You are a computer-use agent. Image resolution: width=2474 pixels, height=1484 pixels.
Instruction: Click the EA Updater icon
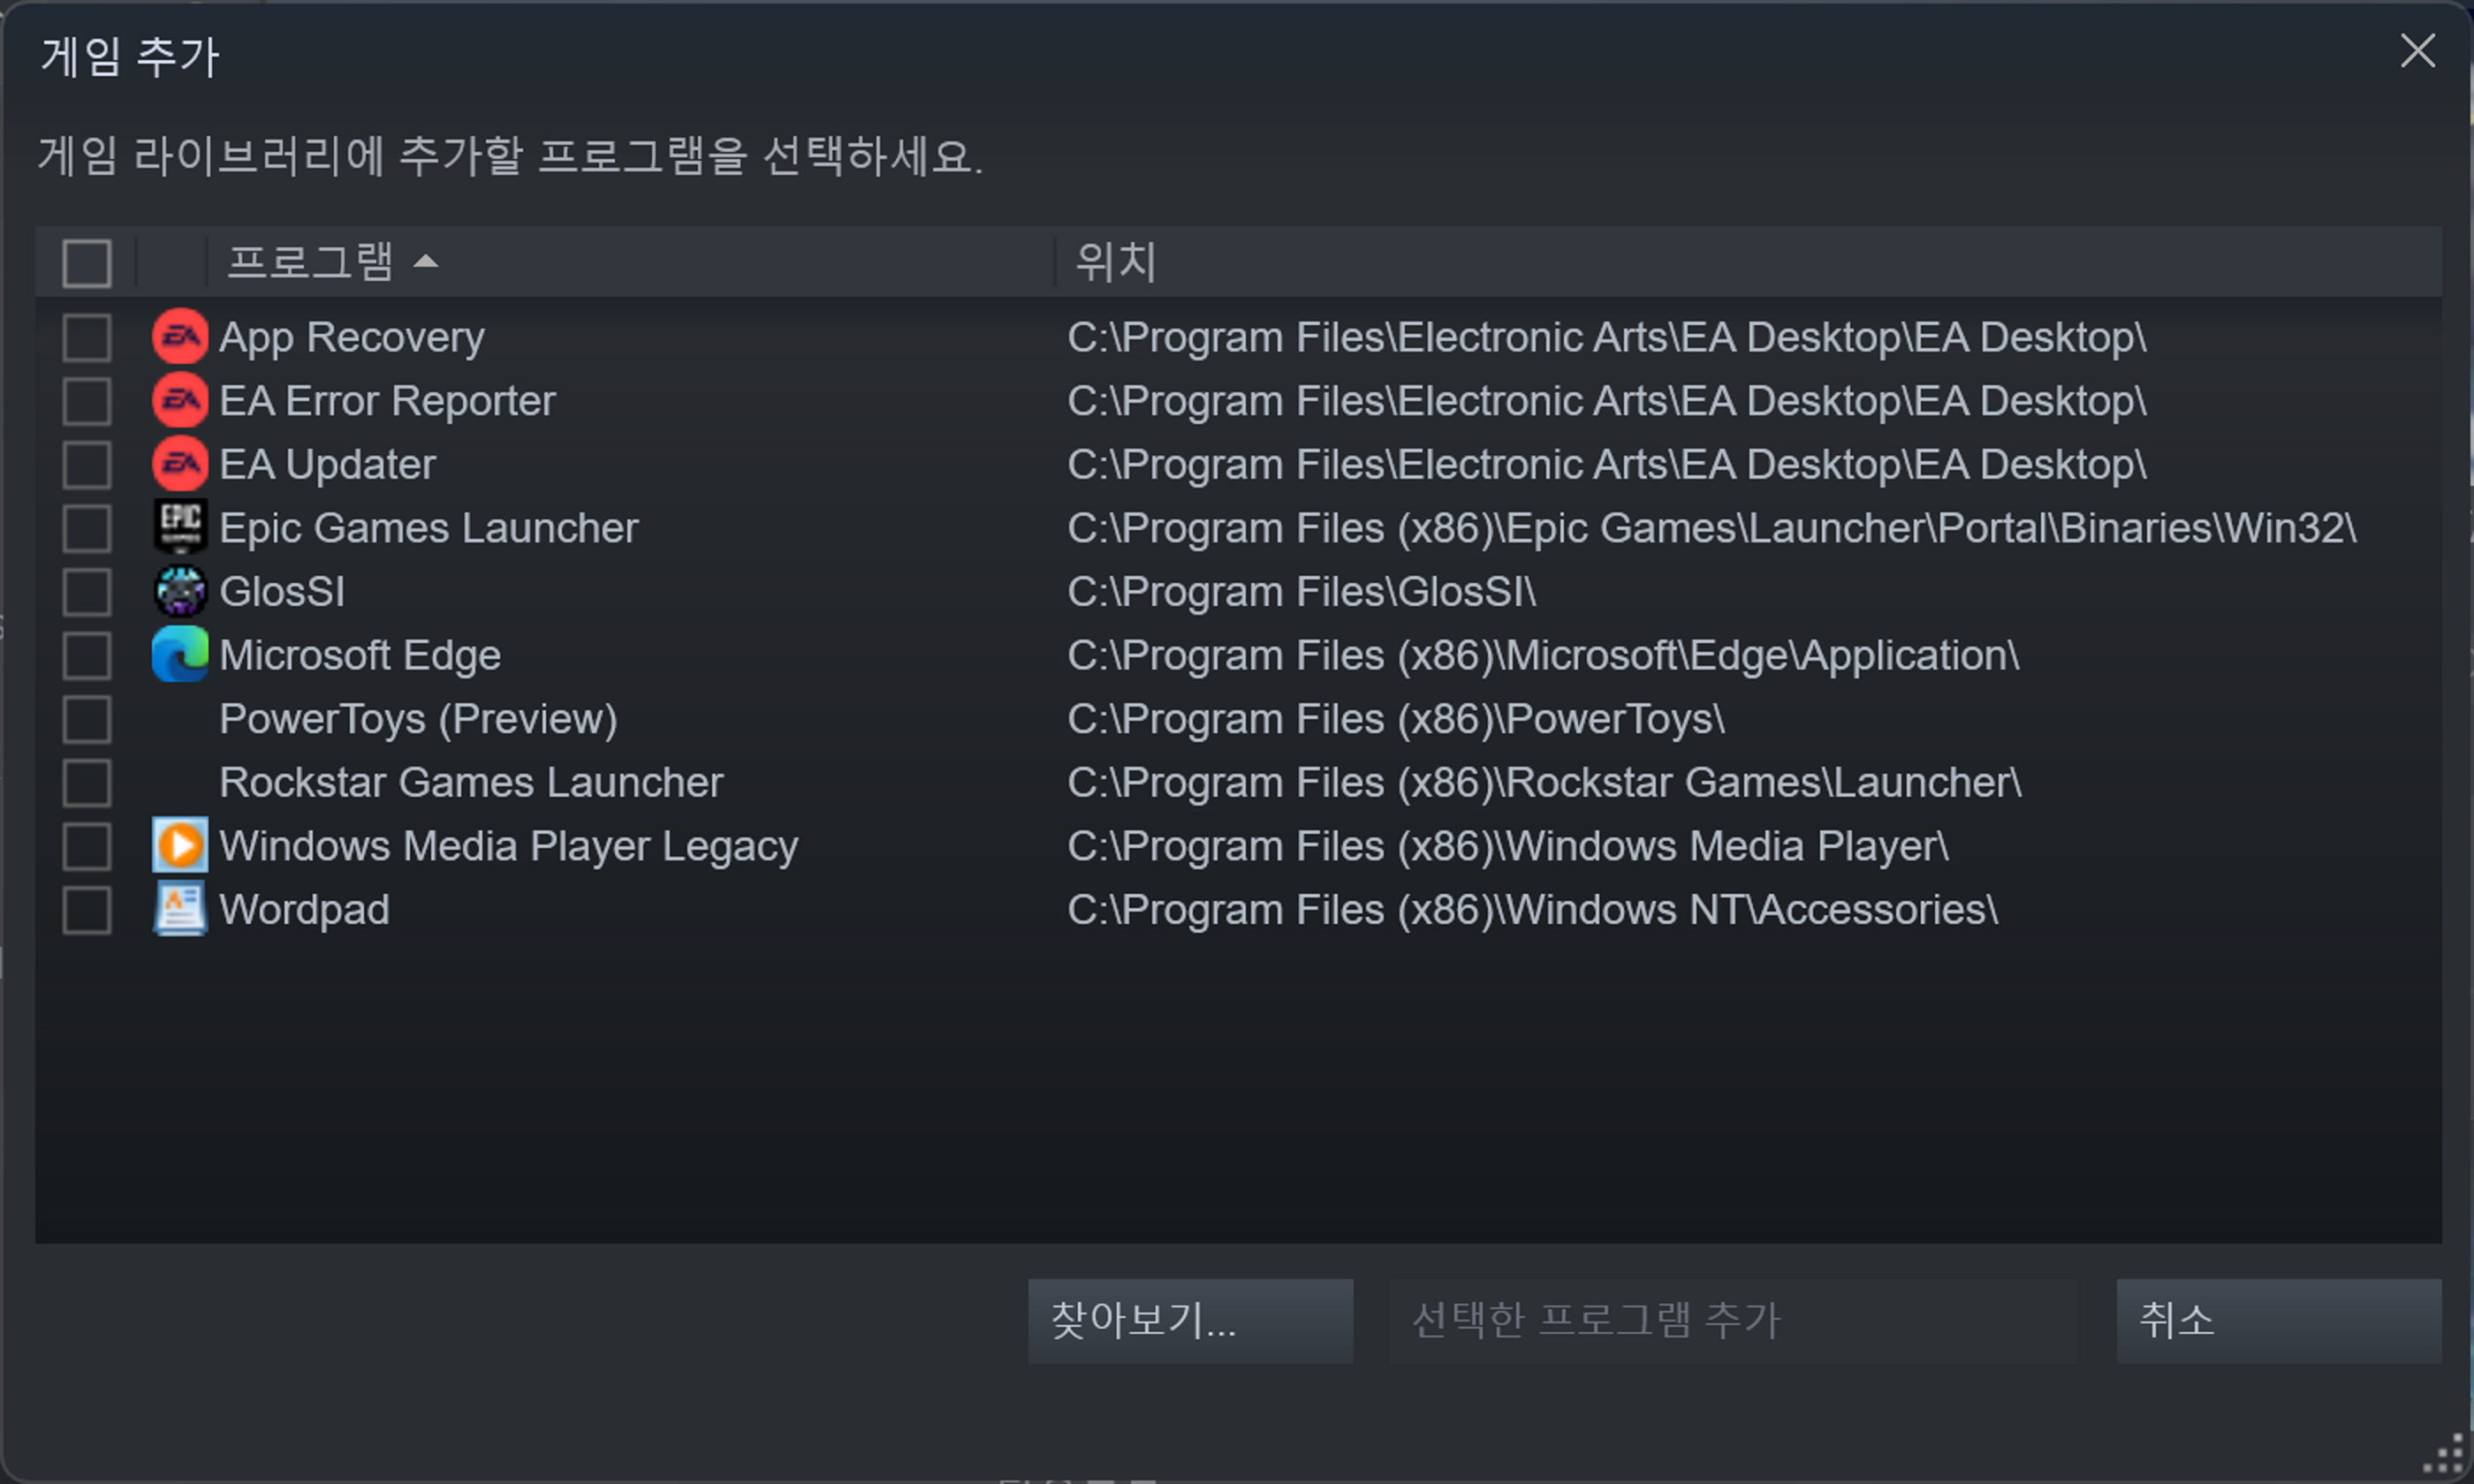(x=180, y=464)
